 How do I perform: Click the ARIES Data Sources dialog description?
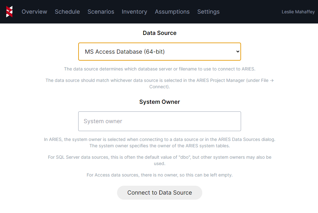[159, 139]
